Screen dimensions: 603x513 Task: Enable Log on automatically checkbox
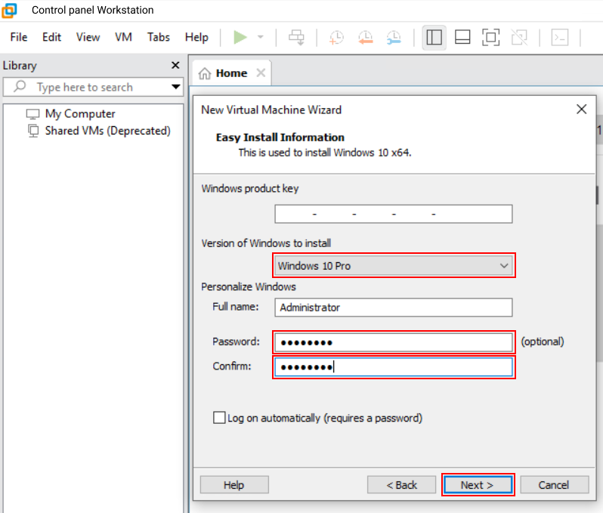(x=220, y=418)
